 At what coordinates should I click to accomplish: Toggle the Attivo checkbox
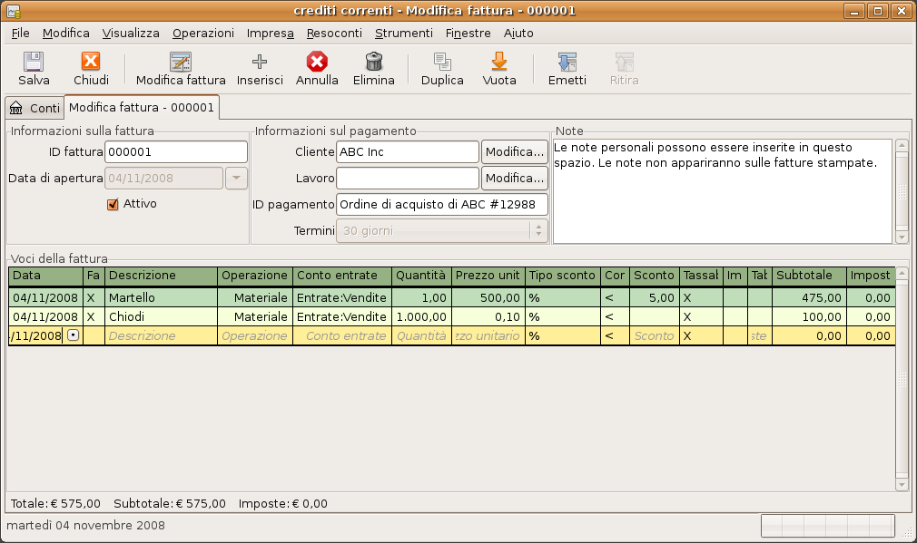pyautogui.click(x=113, y=204)
